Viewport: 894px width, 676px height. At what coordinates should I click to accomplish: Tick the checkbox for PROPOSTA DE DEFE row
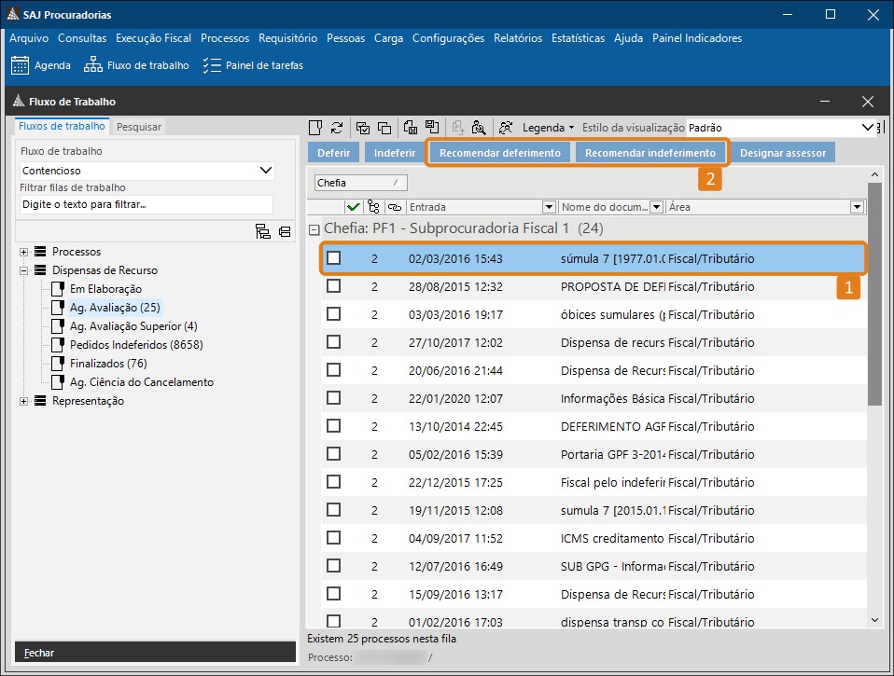(333, 286)
